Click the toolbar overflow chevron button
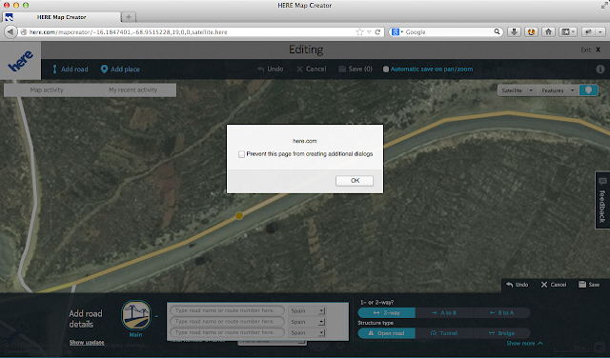The width and height of the screenshot is (610, 358). (x=600, y=31)
